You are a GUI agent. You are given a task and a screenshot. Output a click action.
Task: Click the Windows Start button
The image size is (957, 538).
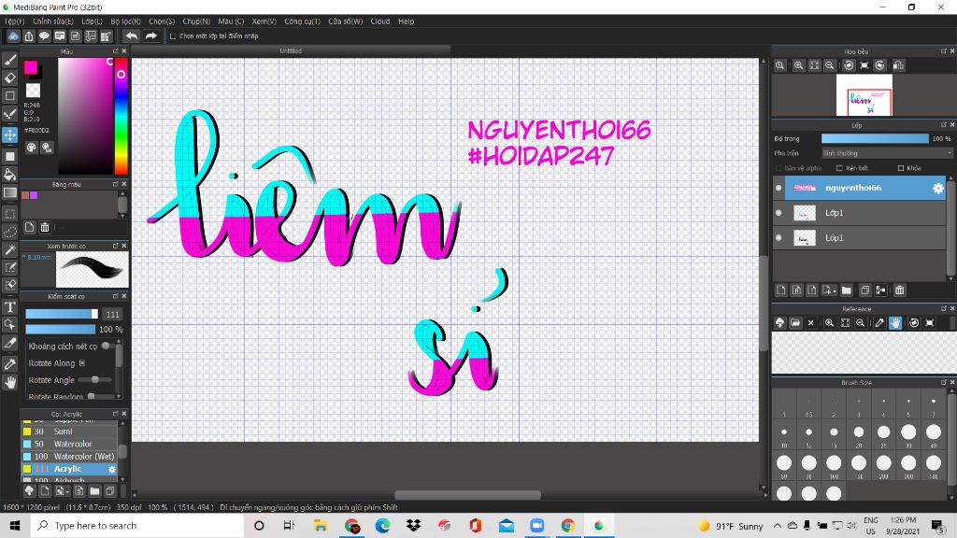[15, 525]
